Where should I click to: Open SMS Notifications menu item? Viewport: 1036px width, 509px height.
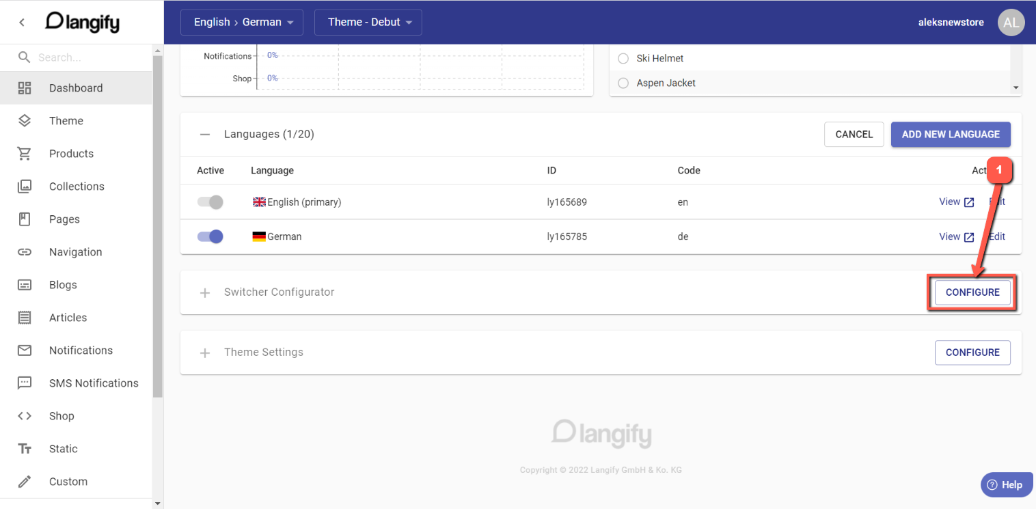(x=76, y=383)
